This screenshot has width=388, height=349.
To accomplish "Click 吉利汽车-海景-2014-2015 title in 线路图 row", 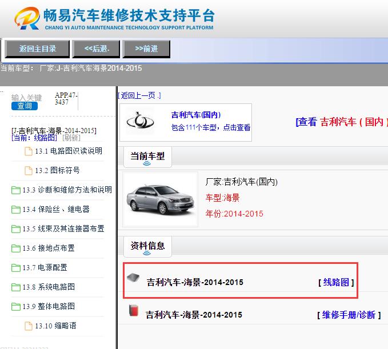I will (195, 282).
